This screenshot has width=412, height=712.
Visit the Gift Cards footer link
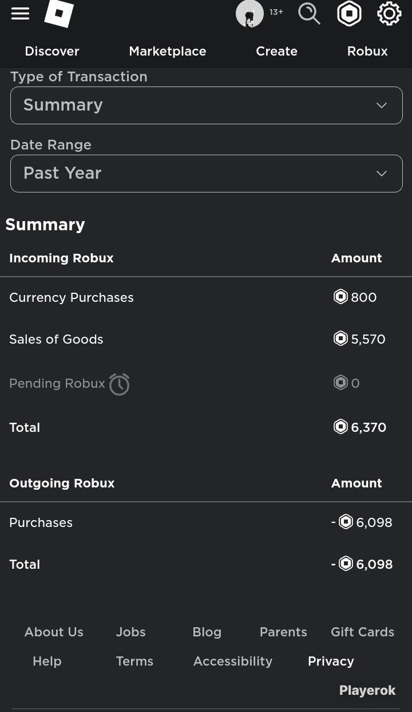tap(362, 632)
